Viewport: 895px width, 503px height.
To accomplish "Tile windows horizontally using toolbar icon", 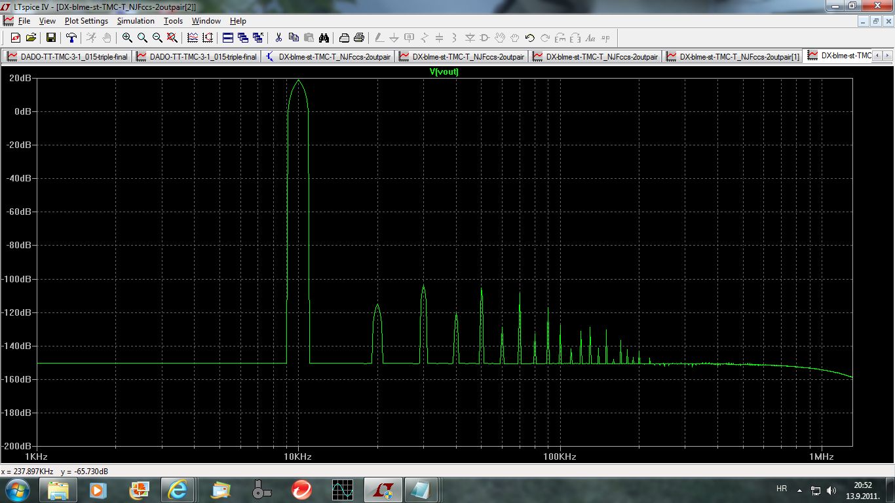I will 228,38.
